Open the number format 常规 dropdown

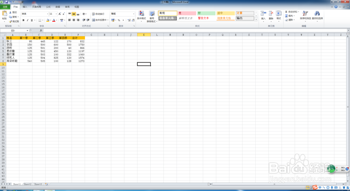pos(134,14)
